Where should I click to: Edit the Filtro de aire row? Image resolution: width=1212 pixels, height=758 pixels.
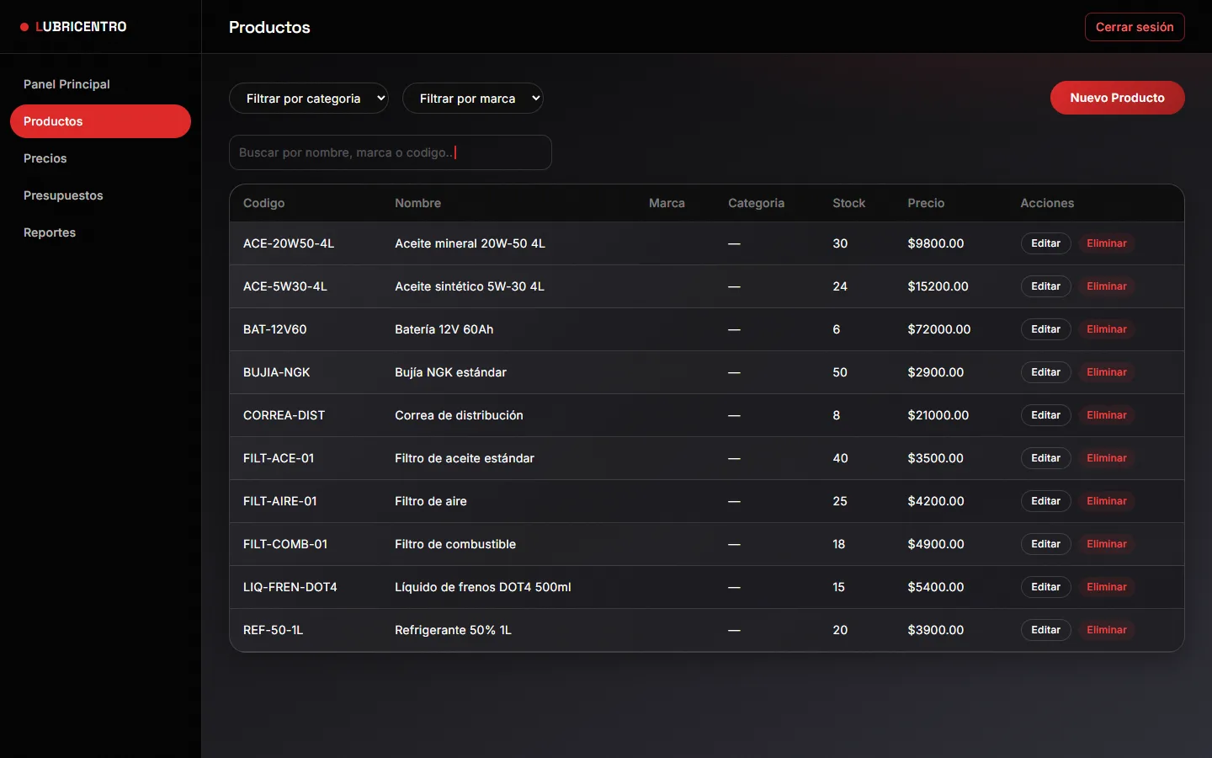[x=1045, y=501]
